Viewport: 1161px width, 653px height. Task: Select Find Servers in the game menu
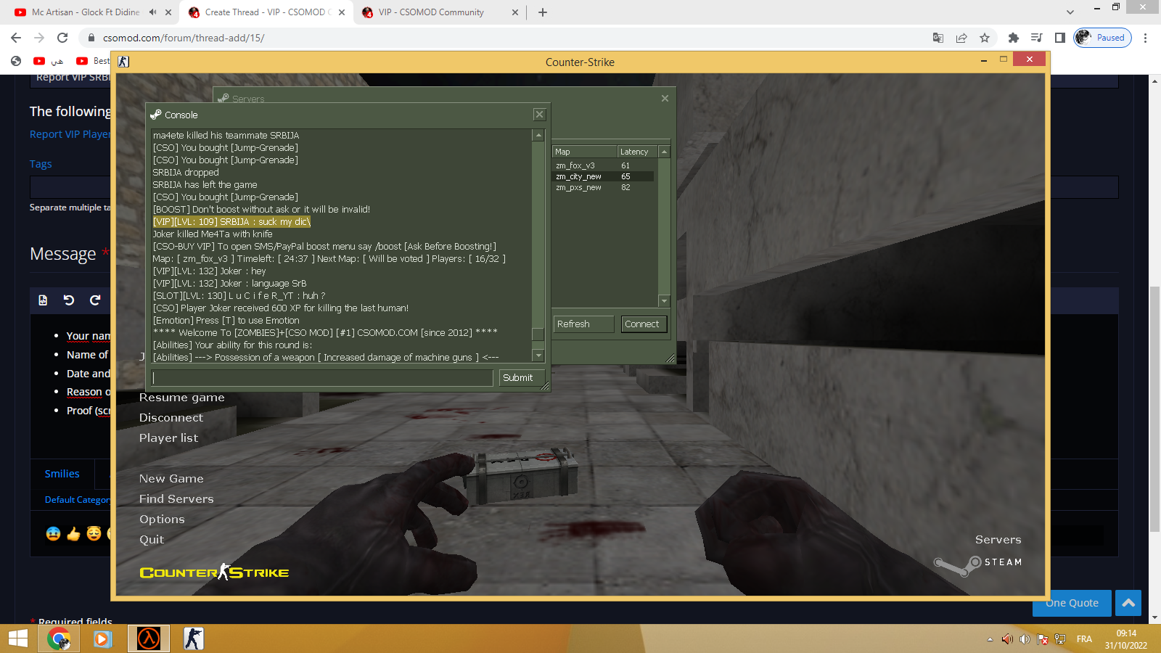click(176, 499)
